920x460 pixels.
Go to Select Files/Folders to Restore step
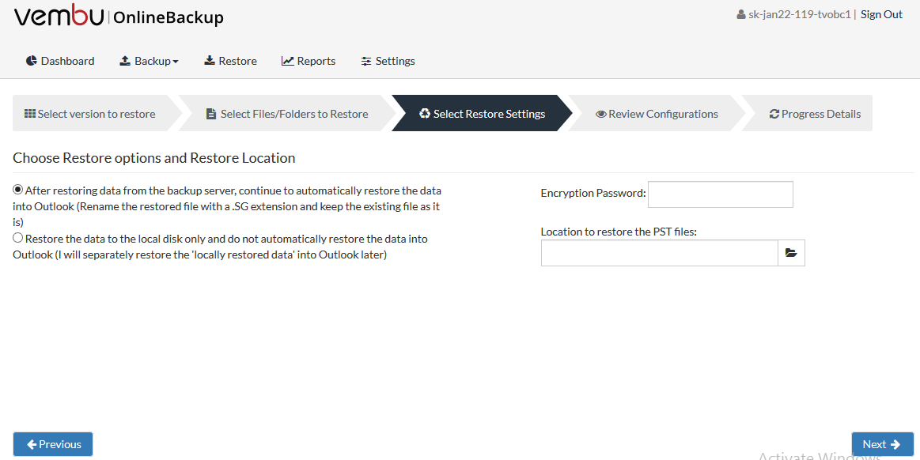[x=287, y=114]
